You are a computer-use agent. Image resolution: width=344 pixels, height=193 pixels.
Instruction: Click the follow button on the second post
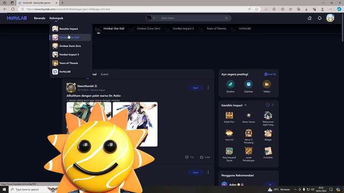[196, 173]
